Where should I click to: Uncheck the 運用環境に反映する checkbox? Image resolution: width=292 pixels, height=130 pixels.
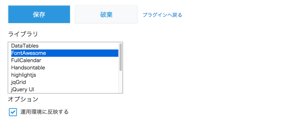click(x=13, y=112)
